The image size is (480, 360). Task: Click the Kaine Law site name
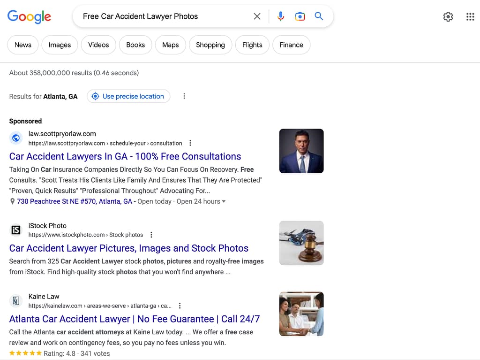coord(44,297)
